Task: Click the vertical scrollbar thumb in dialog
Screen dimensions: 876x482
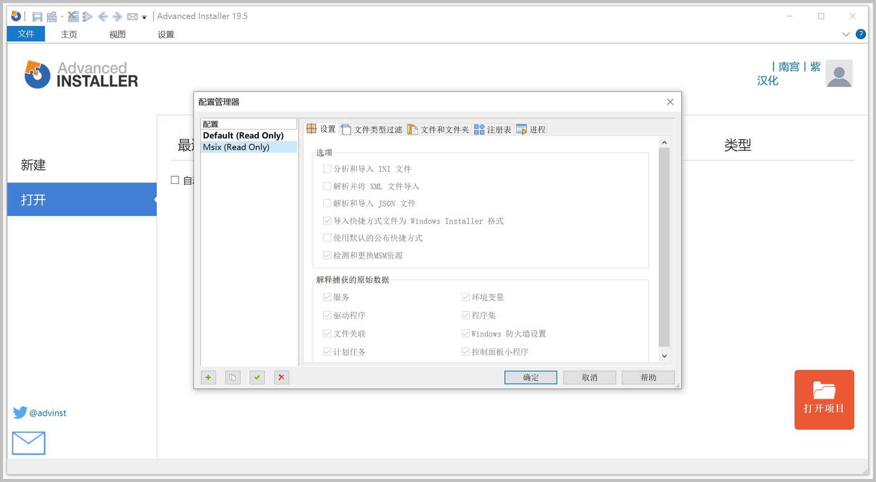Action: click(664, 247)
